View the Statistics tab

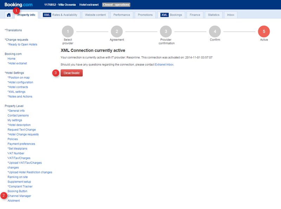[214, 15]
